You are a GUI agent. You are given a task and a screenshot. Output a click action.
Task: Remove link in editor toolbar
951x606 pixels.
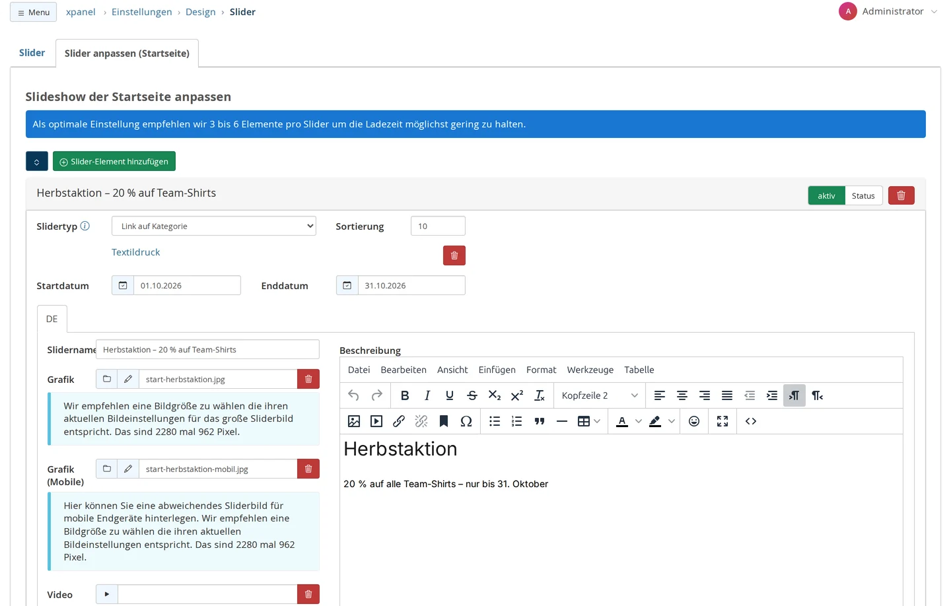(421, 421)
